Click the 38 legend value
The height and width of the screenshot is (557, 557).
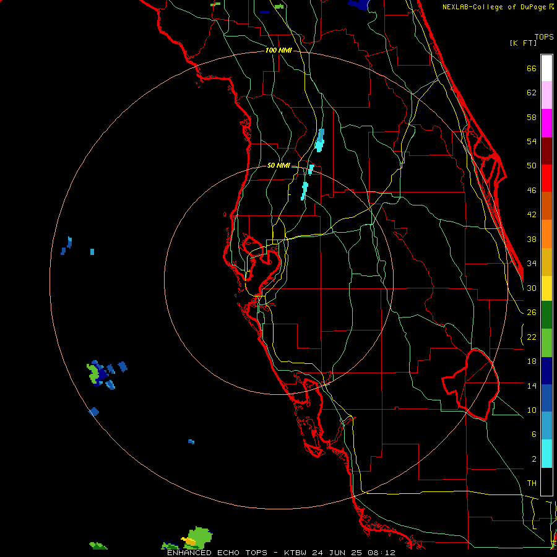point(532,239)
